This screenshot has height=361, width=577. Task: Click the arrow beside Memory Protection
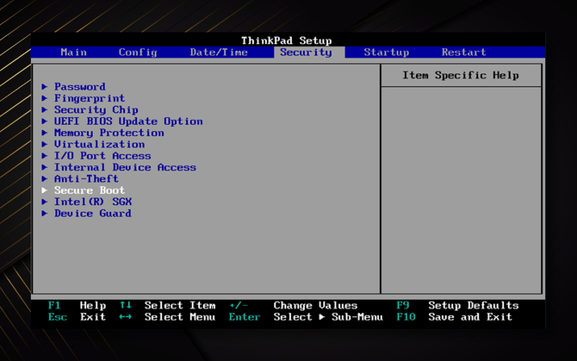(45, 133)
